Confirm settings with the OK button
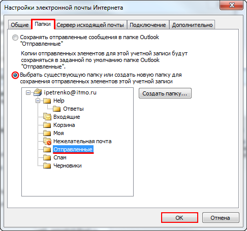247x231 pixels. point(179,218)
